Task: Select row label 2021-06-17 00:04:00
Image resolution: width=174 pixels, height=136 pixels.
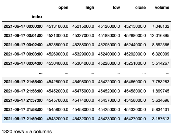Action: [23, 63]
